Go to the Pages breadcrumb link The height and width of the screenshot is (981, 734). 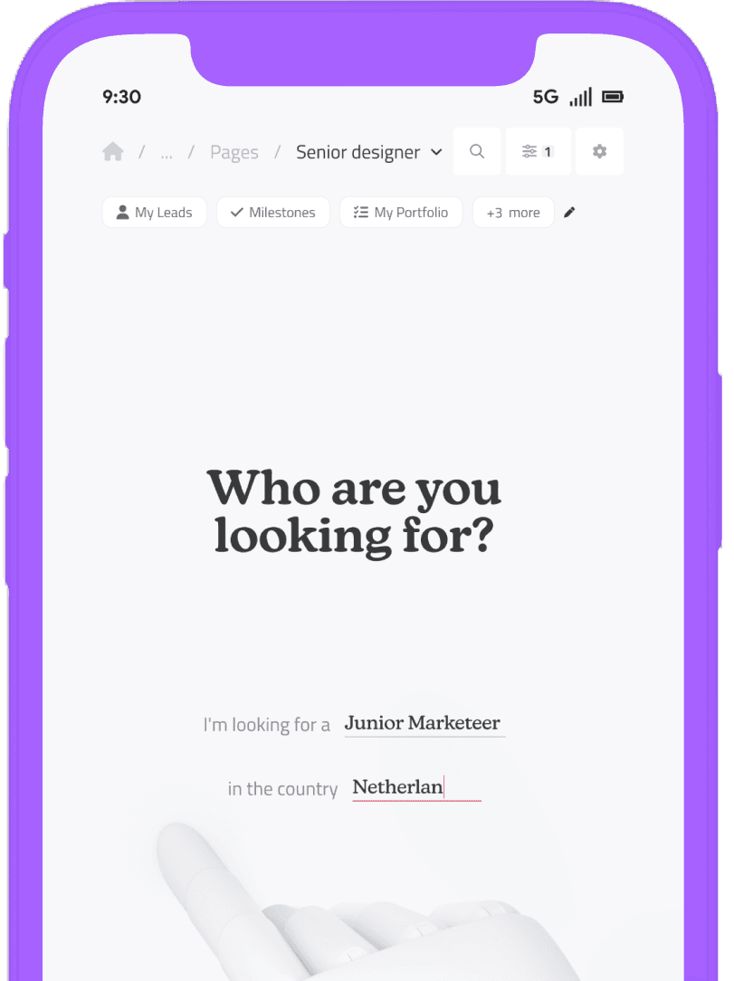click(234, 153)
